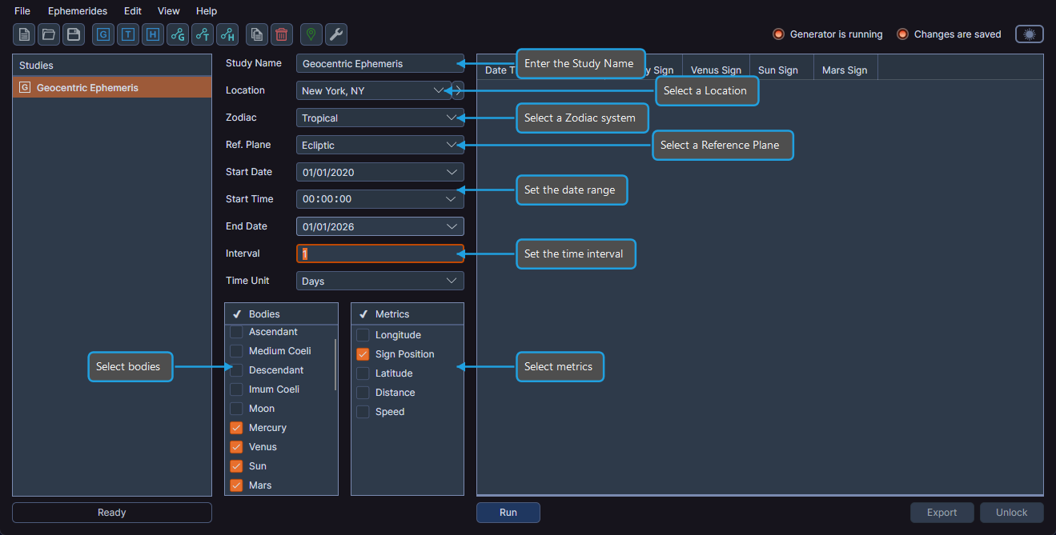This screenshot has width=1056, height=535.
Task: Select the T study type icon
Action: click(x=127, y=34)
